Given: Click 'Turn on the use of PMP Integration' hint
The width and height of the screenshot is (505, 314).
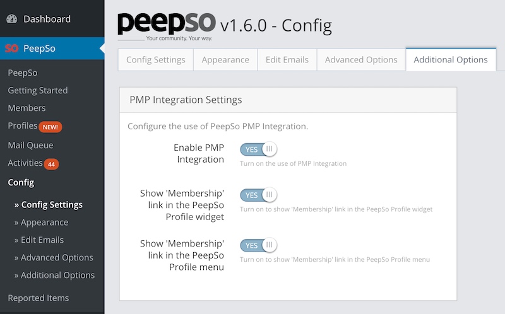Looking at the screenshot, I should pyautogui.click(x=293, y=164).
